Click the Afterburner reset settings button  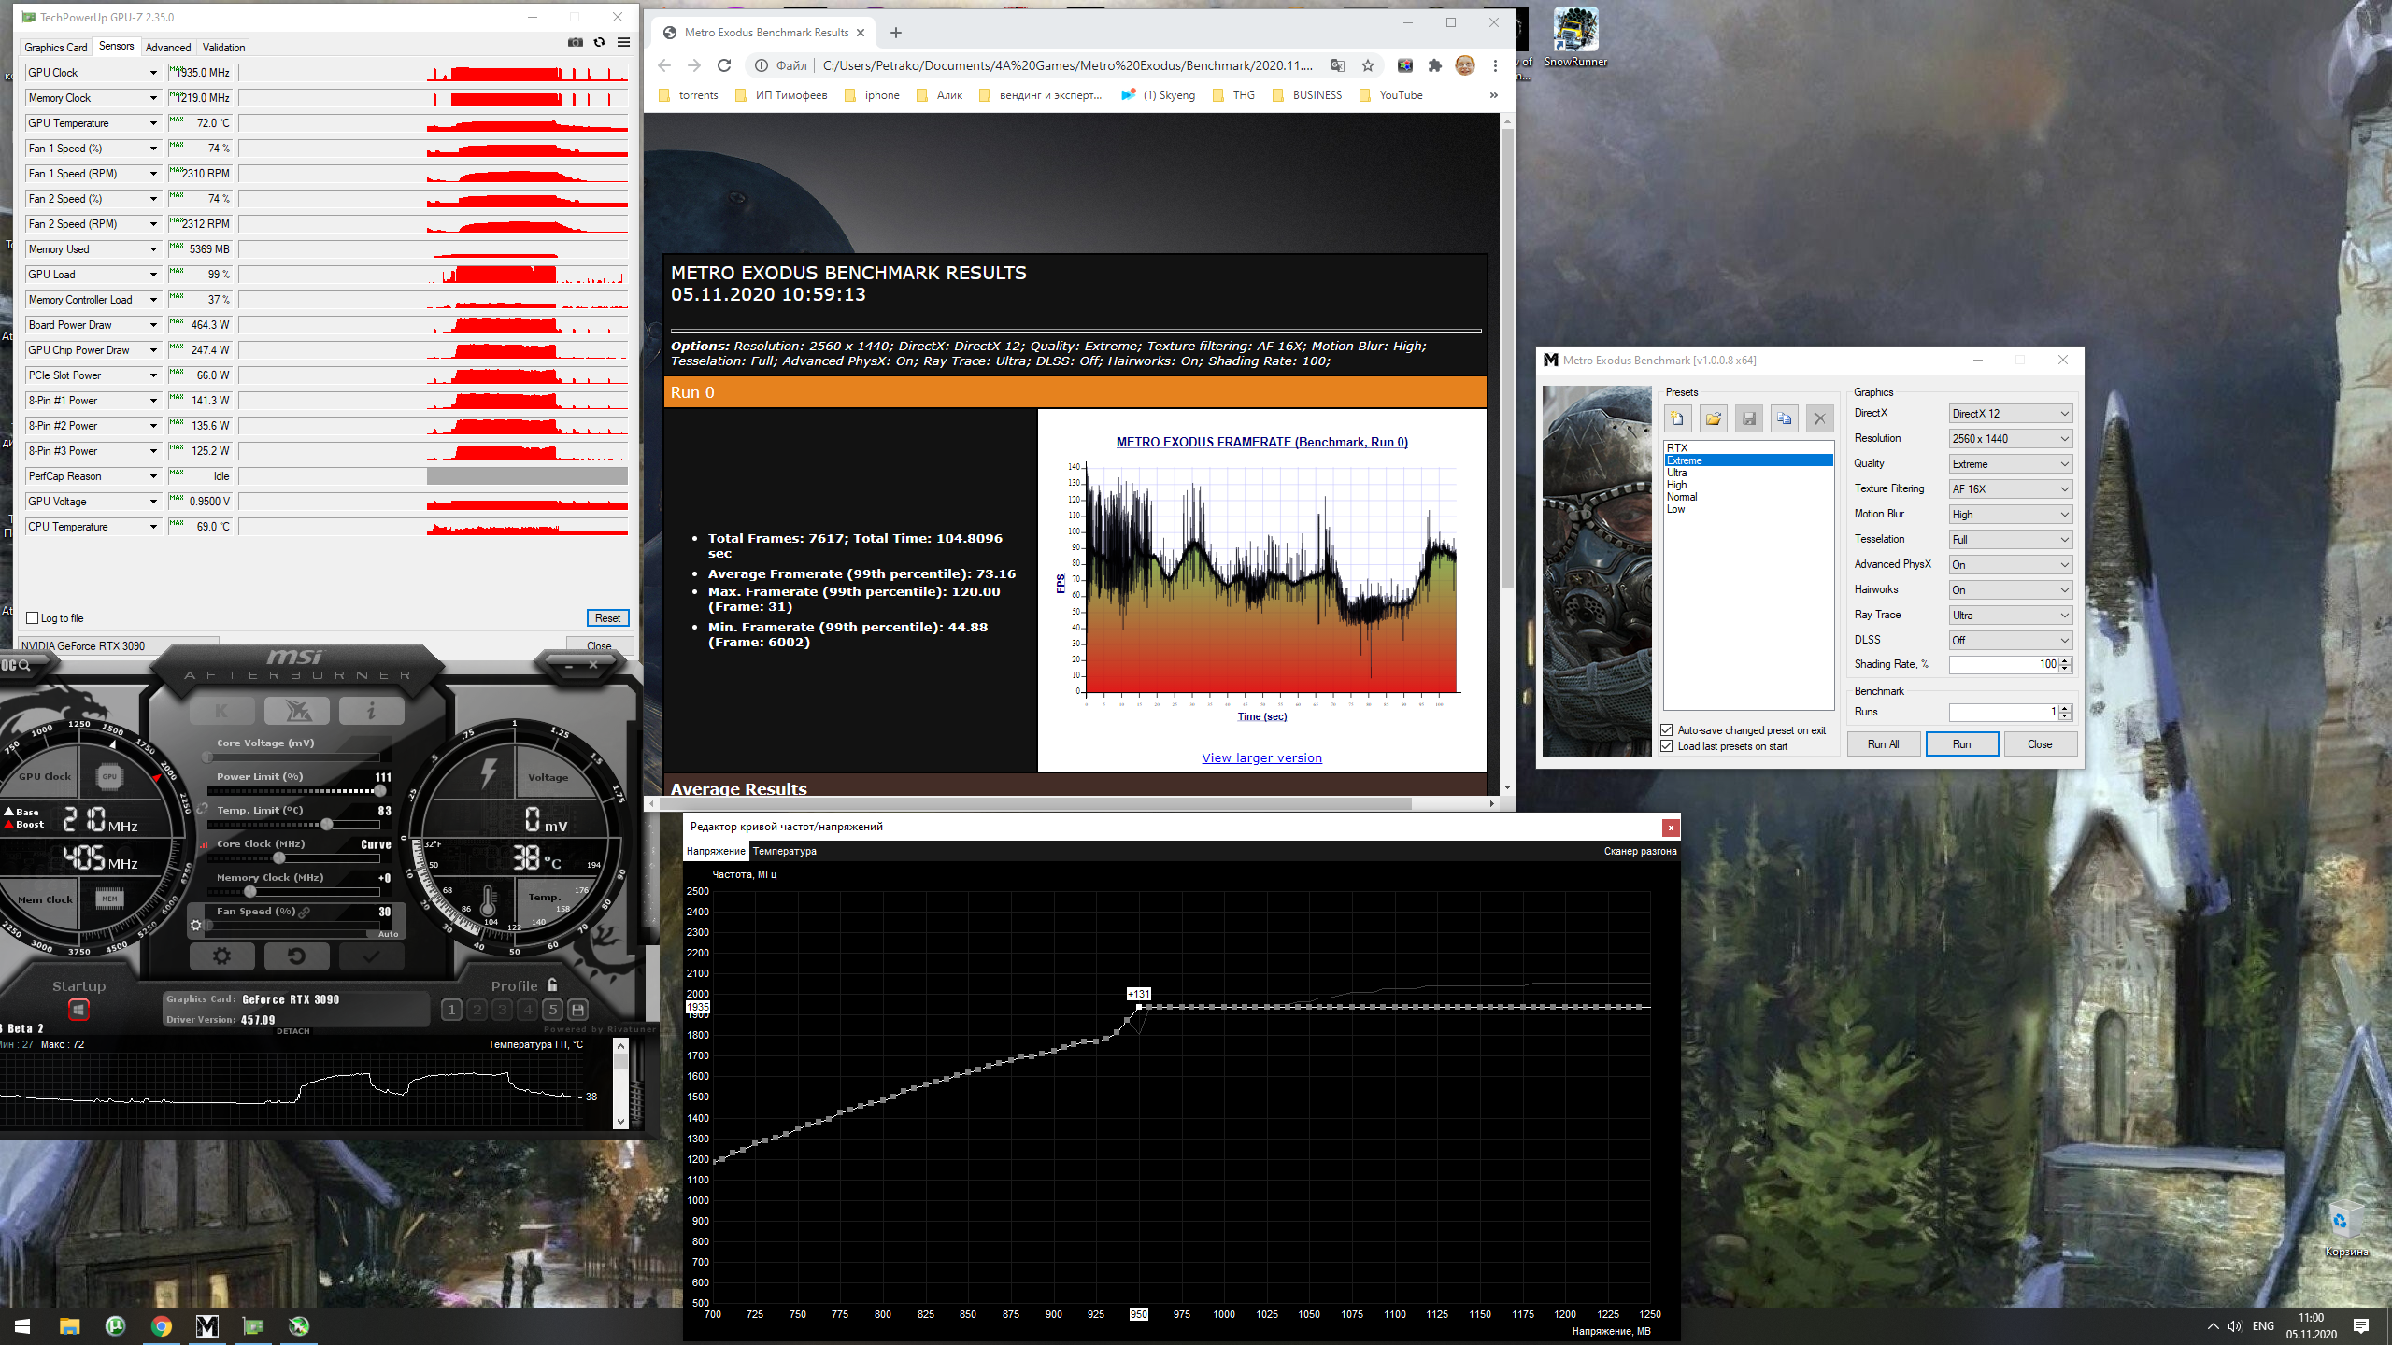(296, 956)
